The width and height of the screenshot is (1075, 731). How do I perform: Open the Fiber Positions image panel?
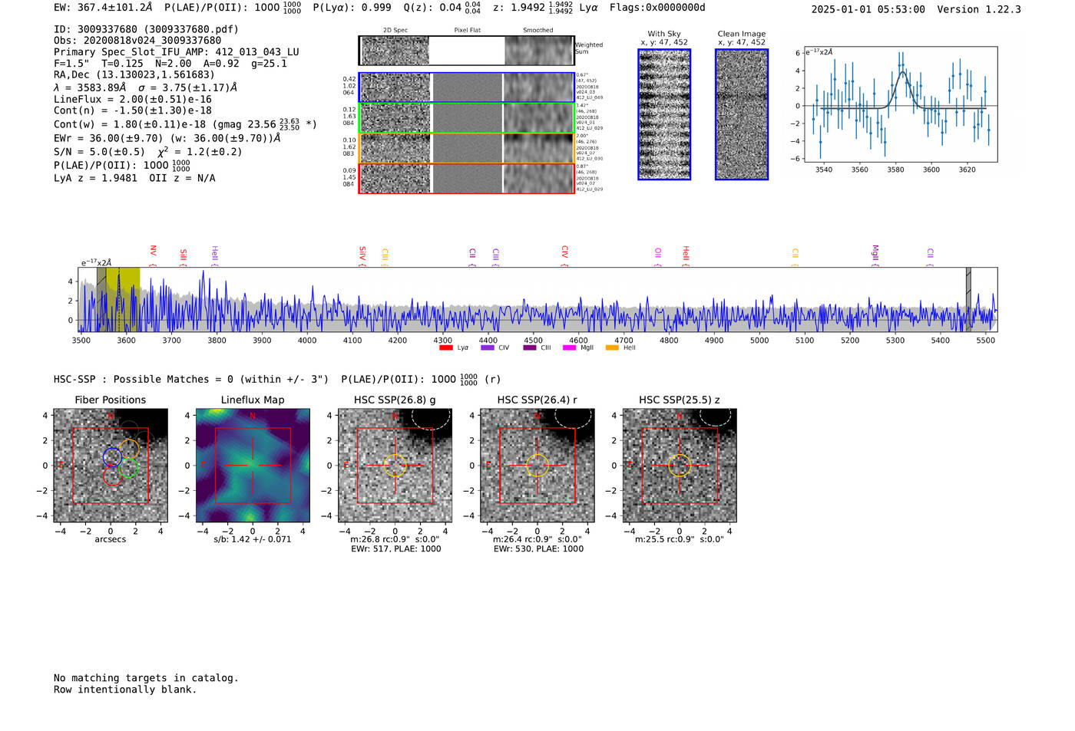click(x=111, y=466)
